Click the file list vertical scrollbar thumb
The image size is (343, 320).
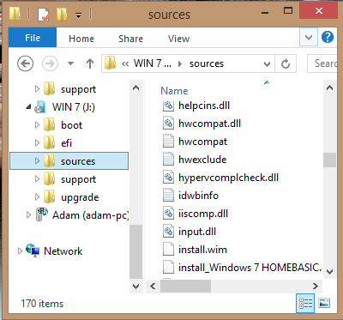pos(329,160)
